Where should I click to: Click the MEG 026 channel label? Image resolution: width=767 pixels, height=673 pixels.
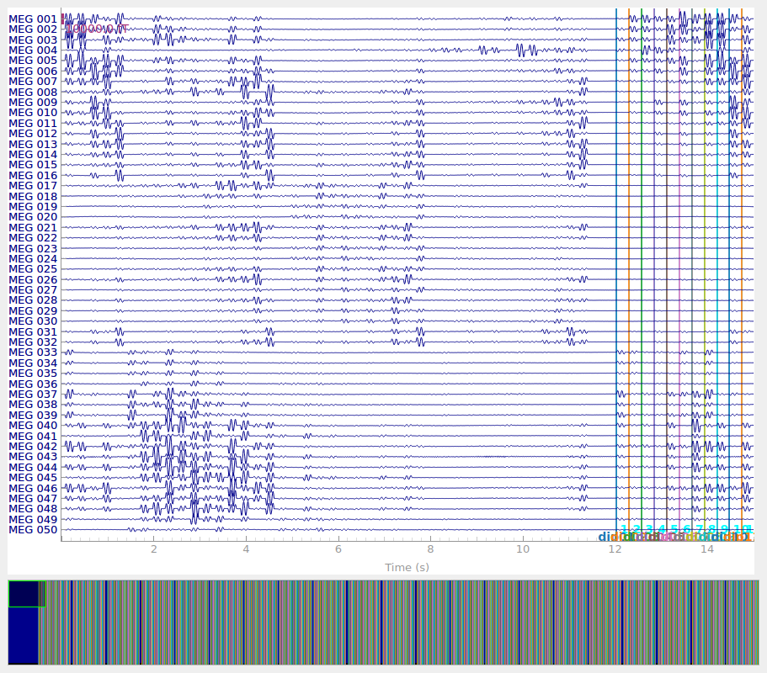(33, 279)
